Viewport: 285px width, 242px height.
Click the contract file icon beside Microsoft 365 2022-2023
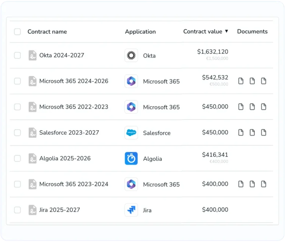pos(33,107)
